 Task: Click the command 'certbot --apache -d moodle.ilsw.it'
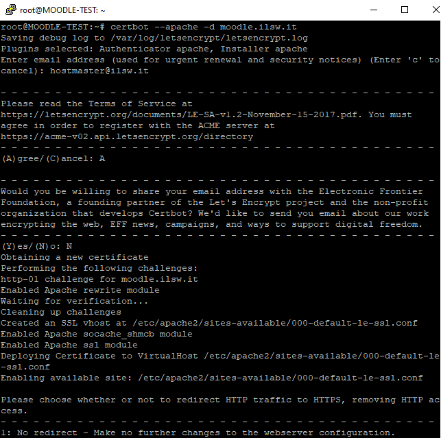coord(203,27)
